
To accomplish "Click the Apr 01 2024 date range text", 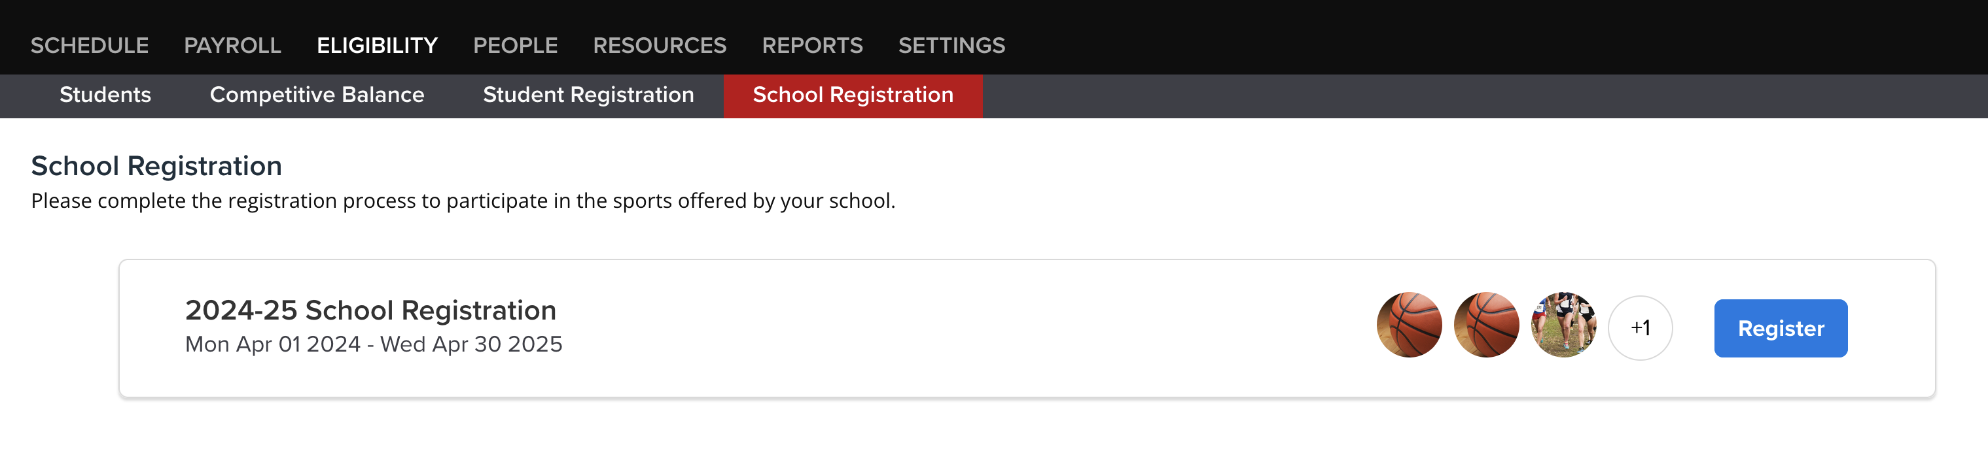I will pos(374,344).
